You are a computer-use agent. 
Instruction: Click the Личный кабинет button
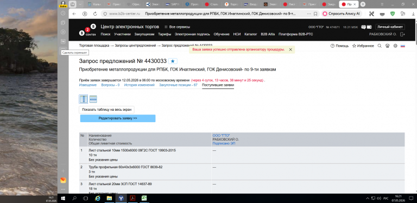point(390,27)
